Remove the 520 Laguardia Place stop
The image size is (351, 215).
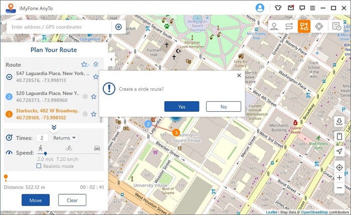point(85,96)
